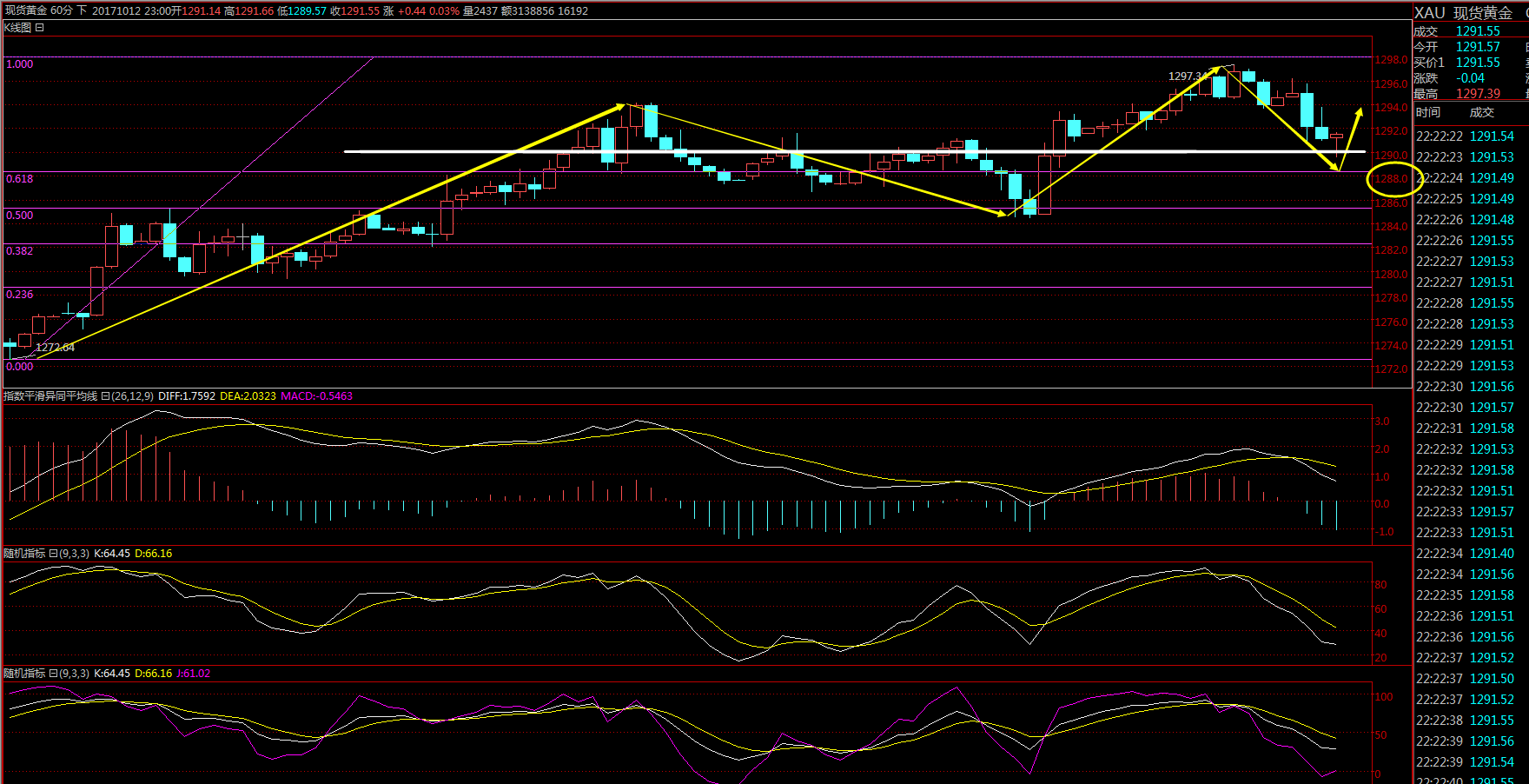Click the 1288.0 price axis label

[1391, 179]
